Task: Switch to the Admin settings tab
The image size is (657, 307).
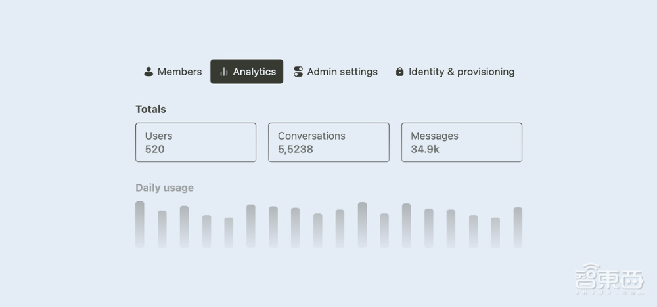Action: (x=342, y=72)
